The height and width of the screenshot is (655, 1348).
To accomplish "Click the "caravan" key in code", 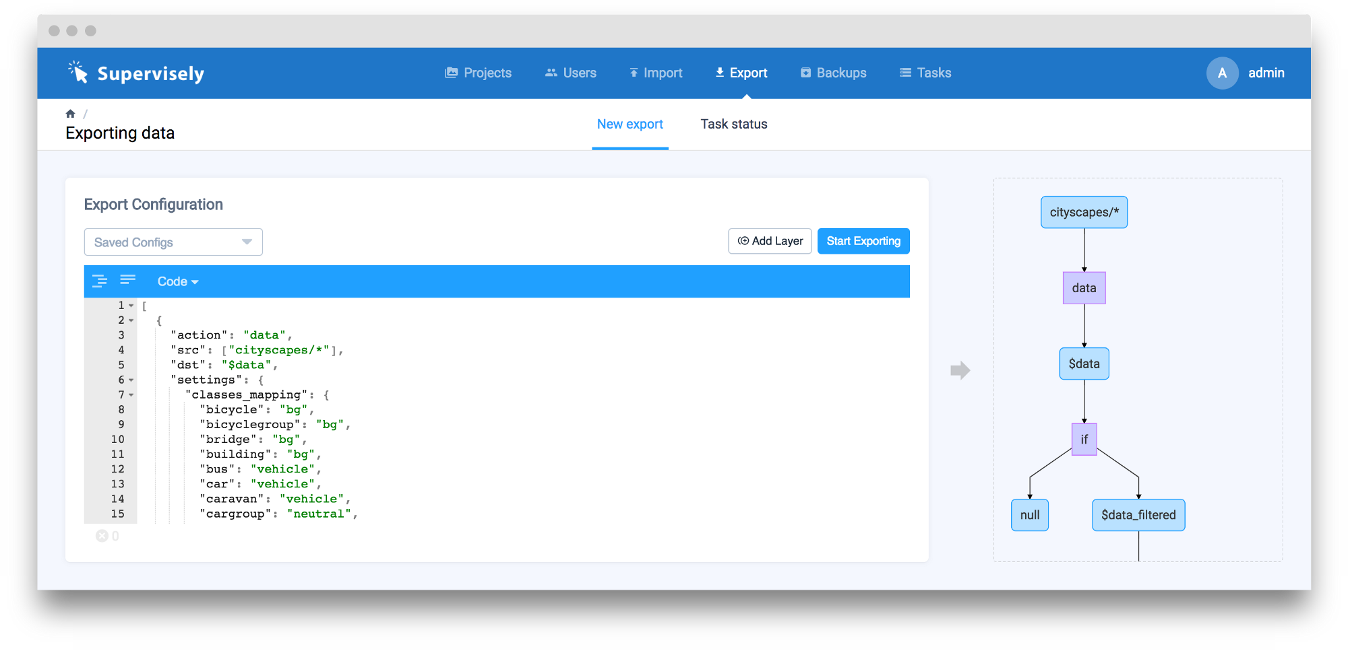I will pyautogui.click(x=232, y=499).
